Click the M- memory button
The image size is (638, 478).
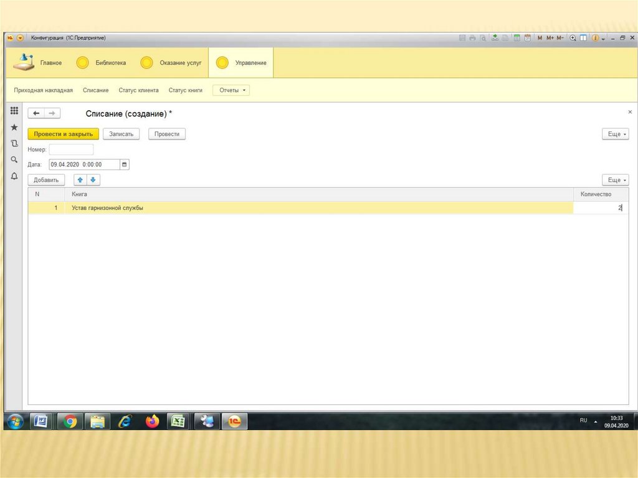560,38
